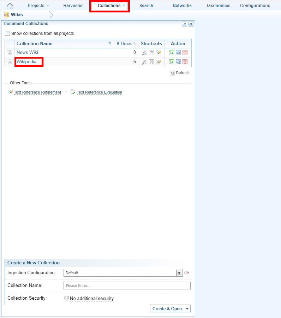Delete the Wikipedia collection via its trash icon

click(185, 62)
